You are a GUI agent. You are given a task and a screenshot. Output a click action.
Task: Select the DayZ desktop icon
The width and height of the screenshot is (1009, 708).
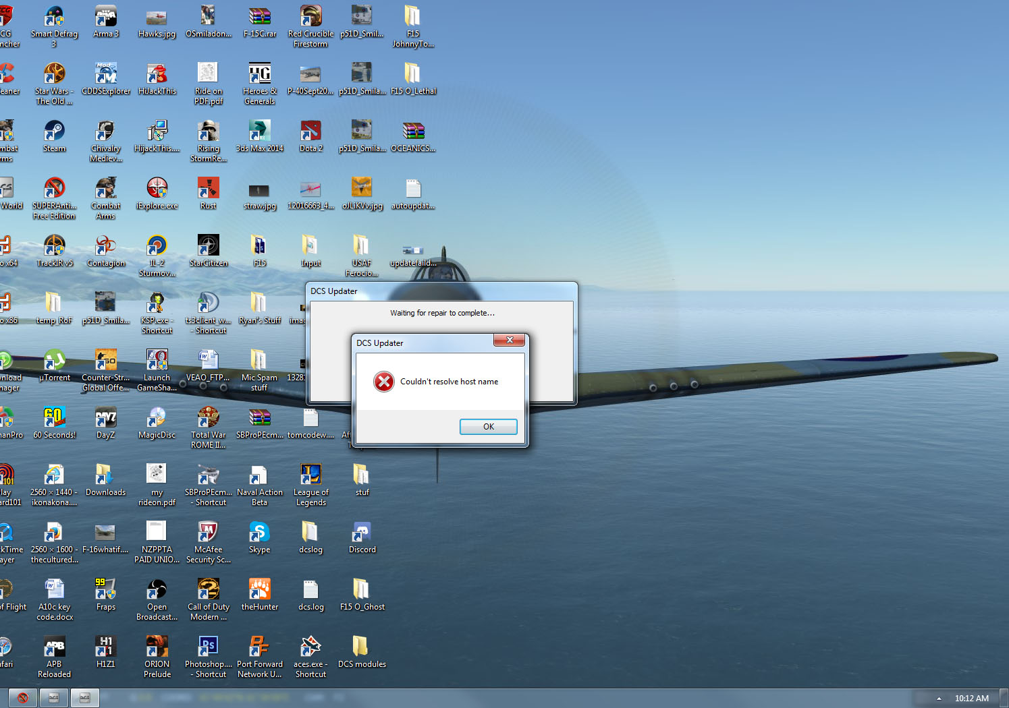(x=105, y=423)
